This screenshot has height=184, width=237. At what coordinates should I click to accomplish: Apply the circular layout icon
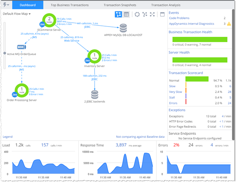(x=137, y=14)
